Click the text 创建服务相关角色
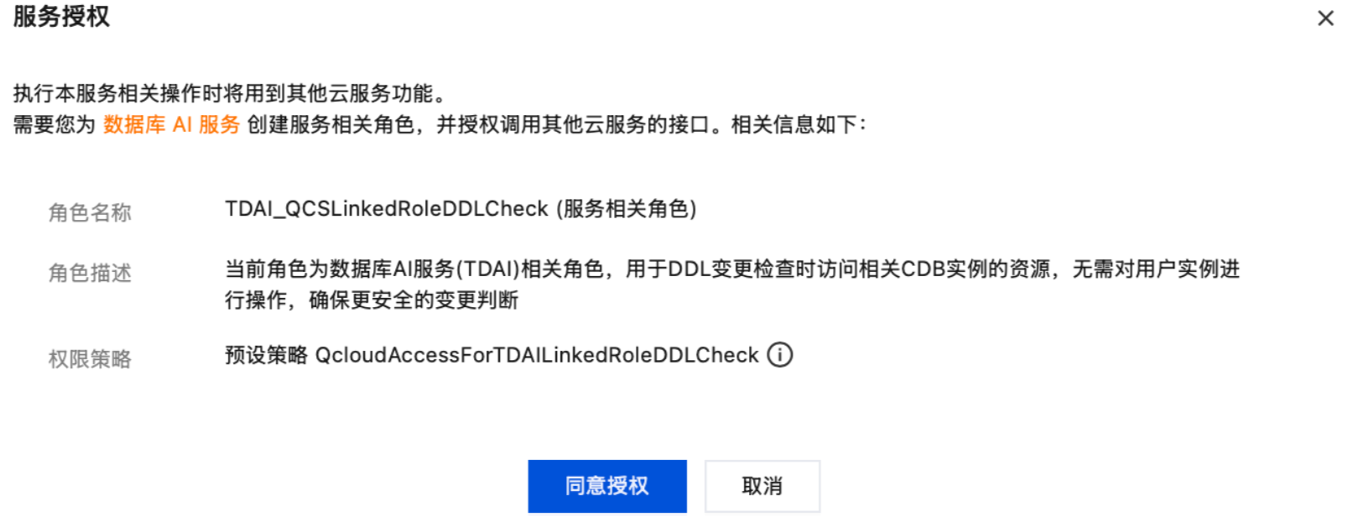 [331, 125]
